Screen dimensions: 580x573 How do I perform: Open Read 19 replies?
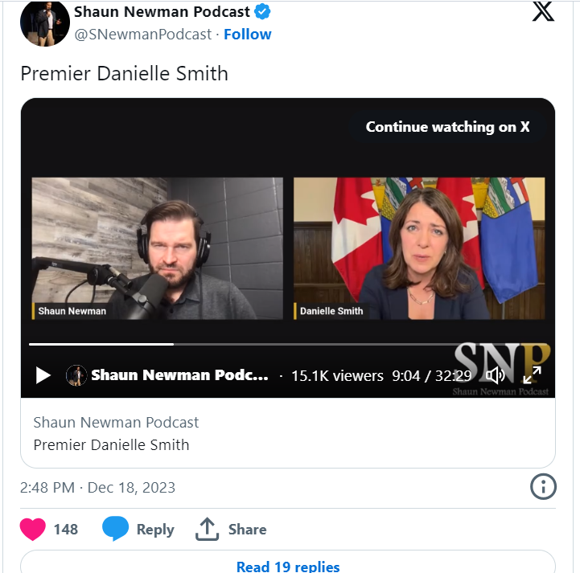tap(288, 566)
